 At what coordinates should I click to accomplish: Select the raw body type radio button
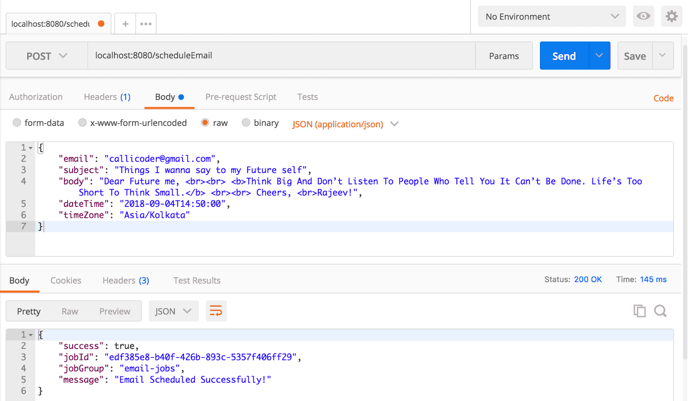click(x=204, y=123)
